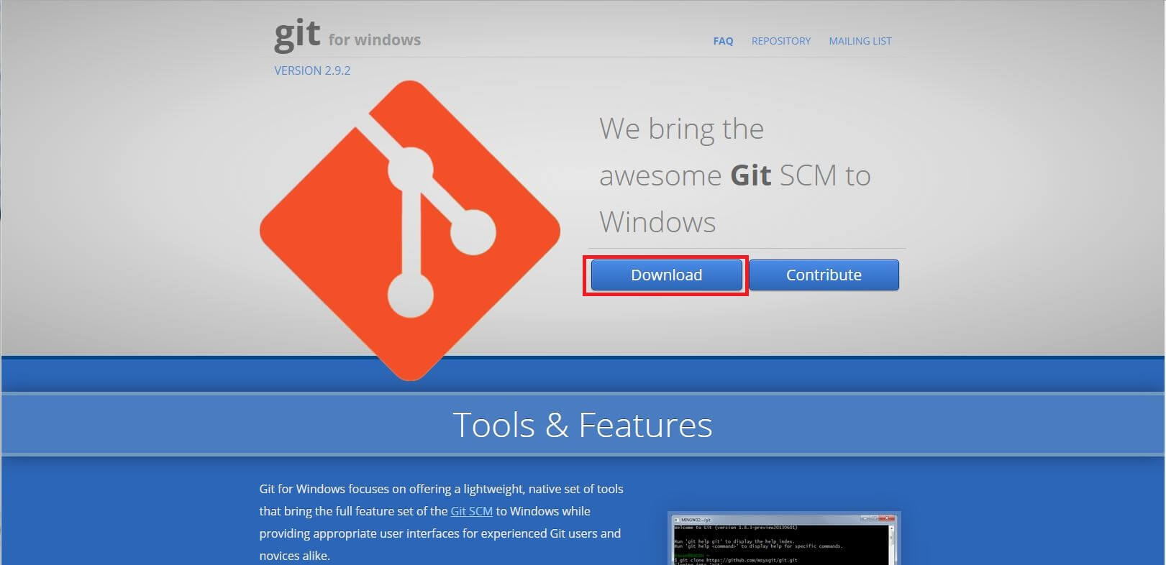This screenshot has height=565, width=1166.
Task: Click the MINGW32 terminal title bar icon
Action: tap(675, 519)
